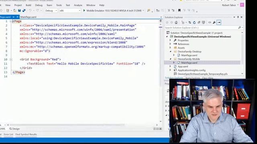
Task: Pin the Solution Explorer panel
Action: tap(238, 17)
